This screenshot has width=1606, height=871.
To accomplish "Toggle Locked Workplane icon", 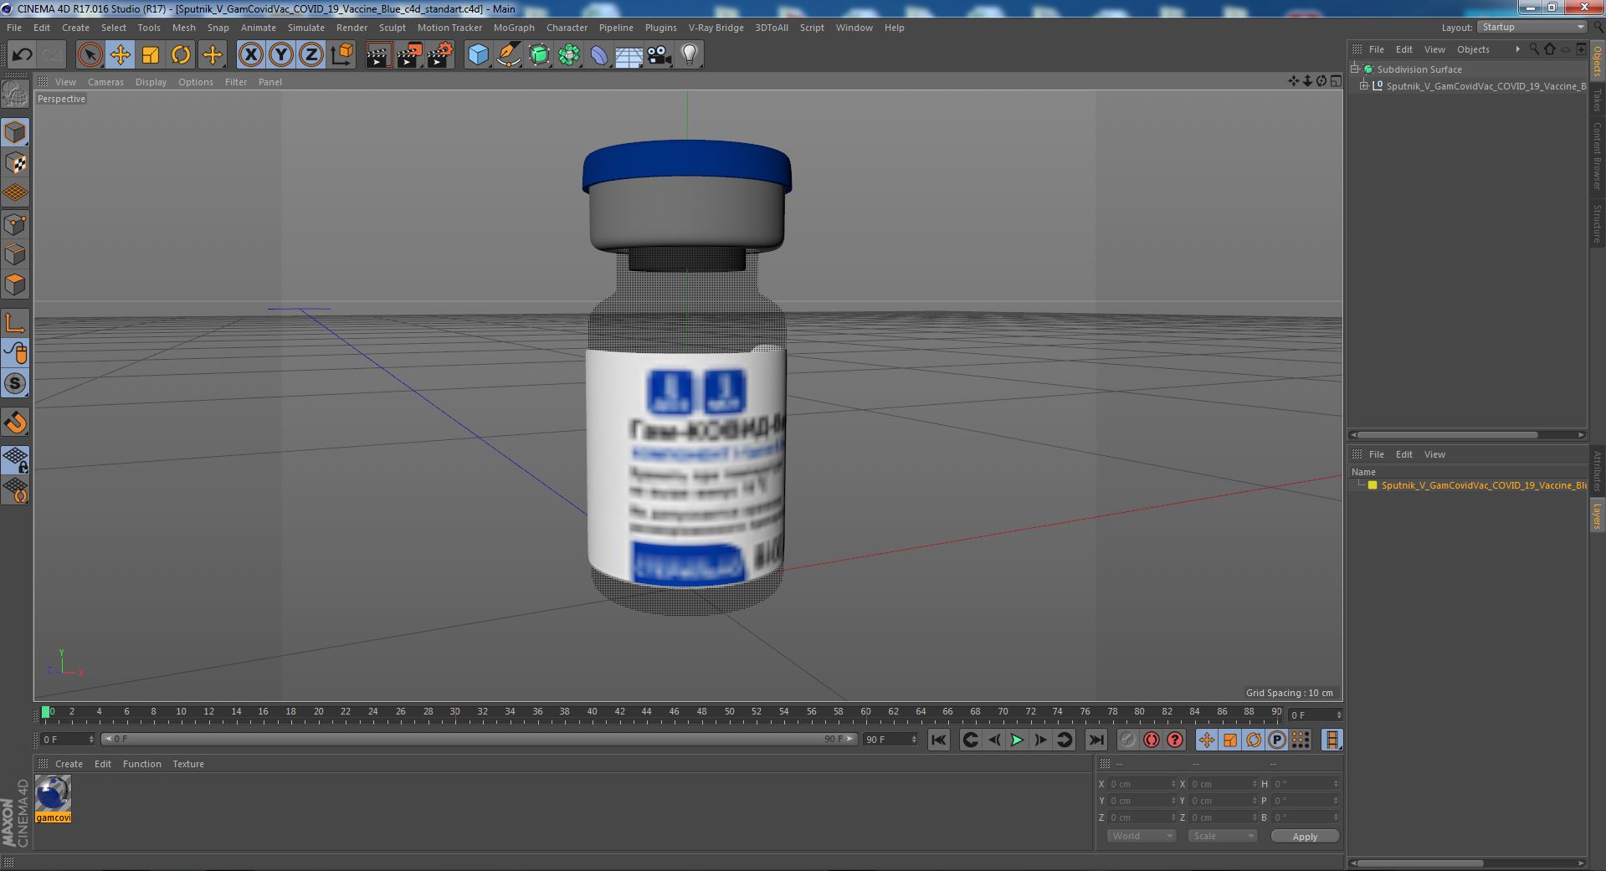I will click(15, 459).
